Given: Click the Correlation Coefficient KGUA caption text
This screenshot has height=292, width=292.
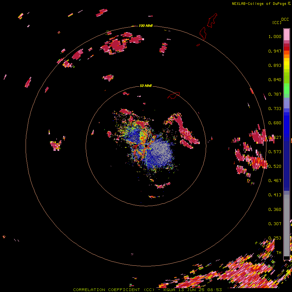Looking at the screenshot, I should 147,290.
